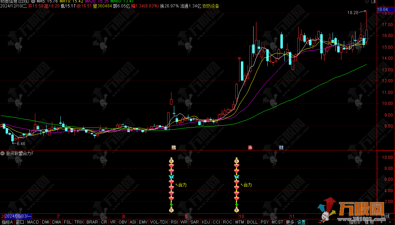395x225 pixels.
Task: Click the butterfly icon in October signal column
Action: click(x=237, y=177)
